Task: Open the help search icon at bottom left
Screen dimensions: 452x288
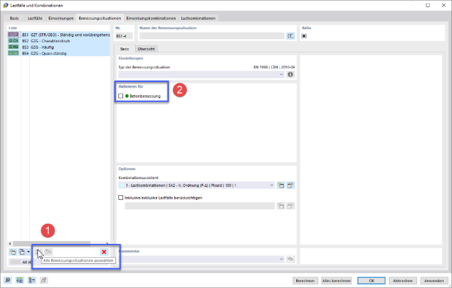Action: click(8, 280)
